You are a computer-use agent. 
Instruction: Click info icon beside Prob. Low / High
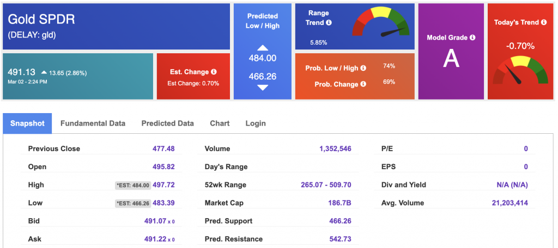[363, 68]
